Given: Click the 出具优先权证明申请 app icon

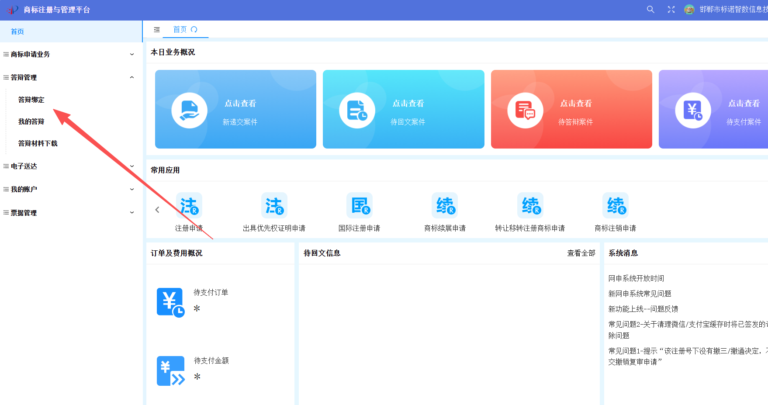Looking at the screenshot, I should (274, 205).
